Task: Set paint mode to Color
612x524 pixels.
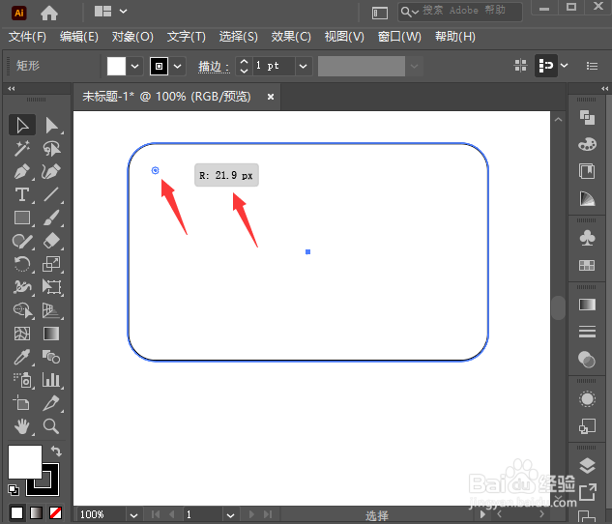Action: [x=16, y=512]
